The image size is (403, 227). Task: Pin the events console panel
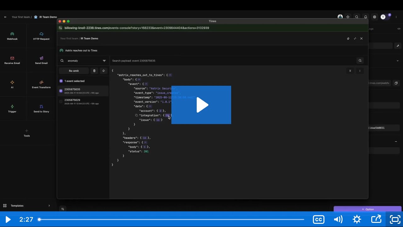point(348,38)
